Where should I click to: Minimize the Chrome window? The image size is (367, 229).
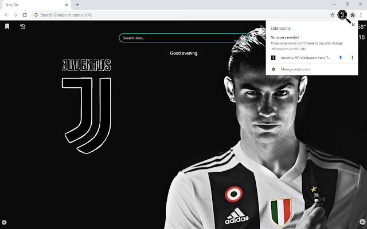pos(334,4)
